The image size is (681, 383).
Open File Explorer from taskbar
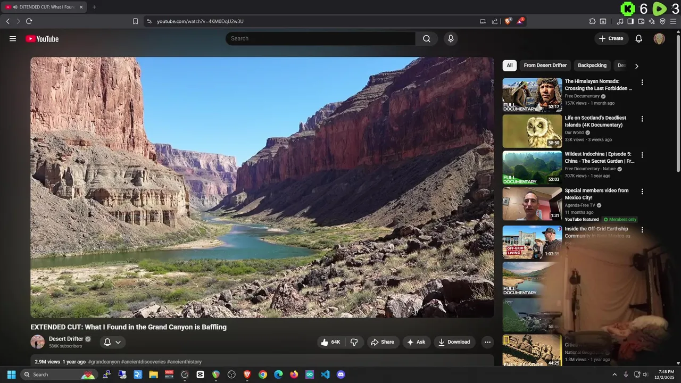(153, 374)
